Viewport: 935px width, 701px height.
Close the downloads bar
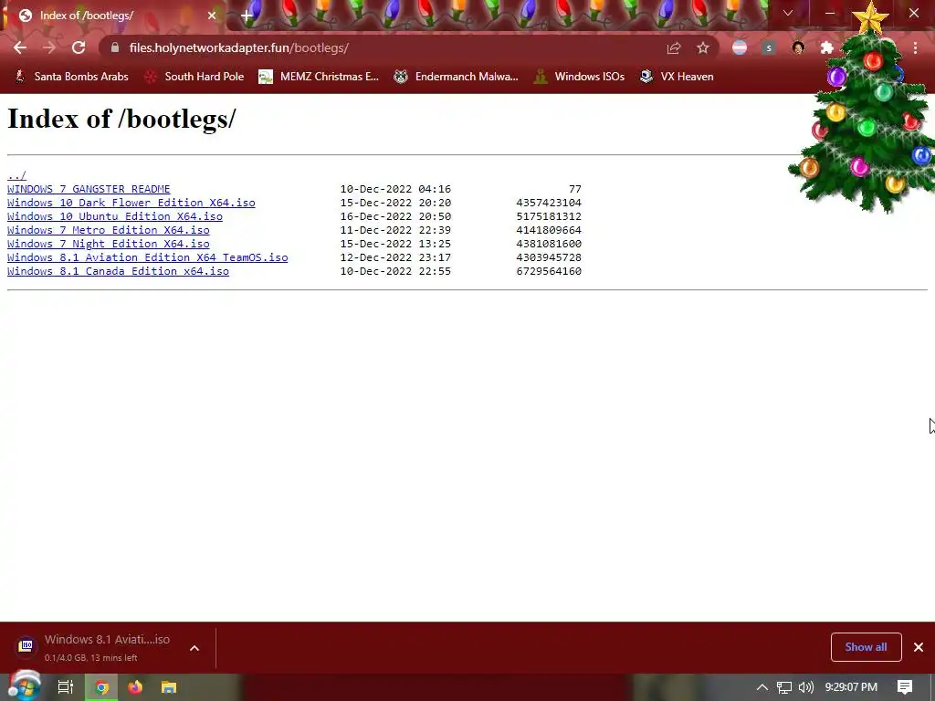point(919,647)
